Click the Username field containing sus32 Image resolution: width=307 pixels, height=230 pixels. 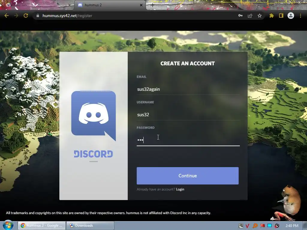coord(188,115)
